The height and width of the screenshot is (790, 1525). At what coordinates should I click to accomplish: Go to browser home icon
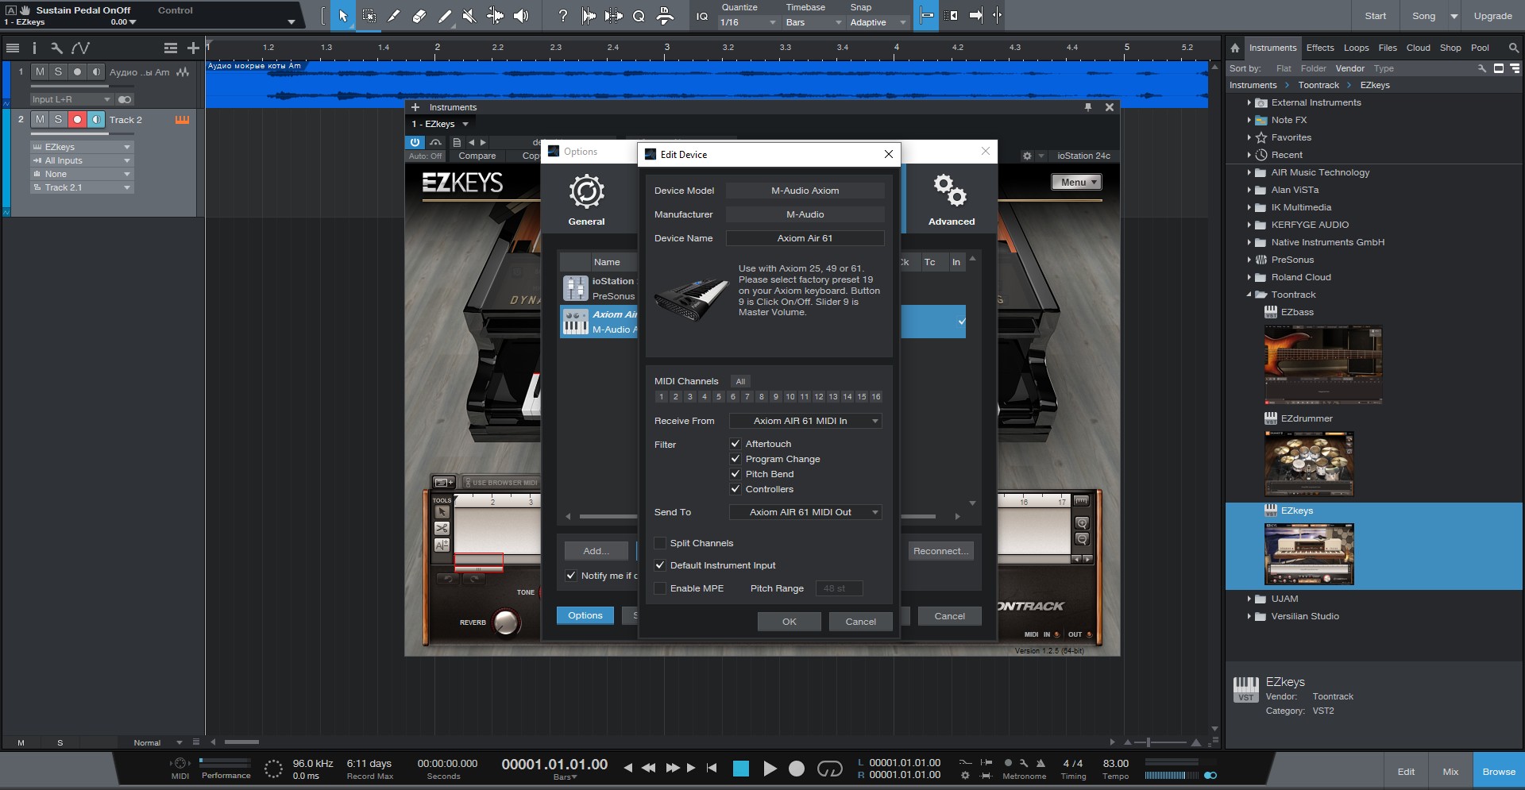pyautogui.click(x=1235, y=48)
